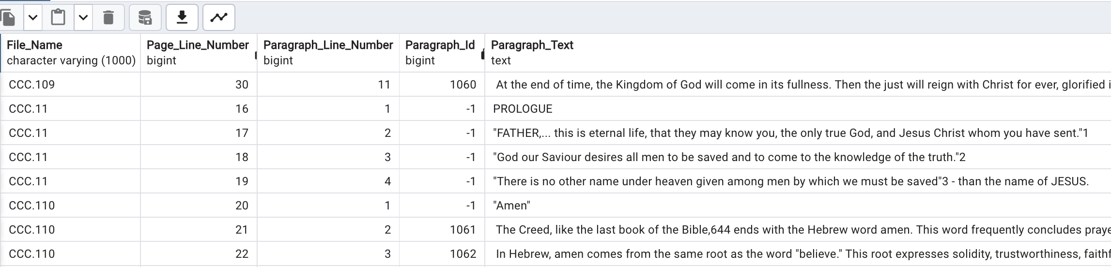Click the Copy rows icon

[9, 18]
